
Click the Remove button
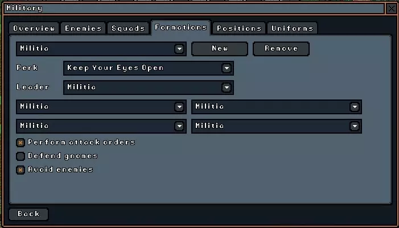(281, 48)
